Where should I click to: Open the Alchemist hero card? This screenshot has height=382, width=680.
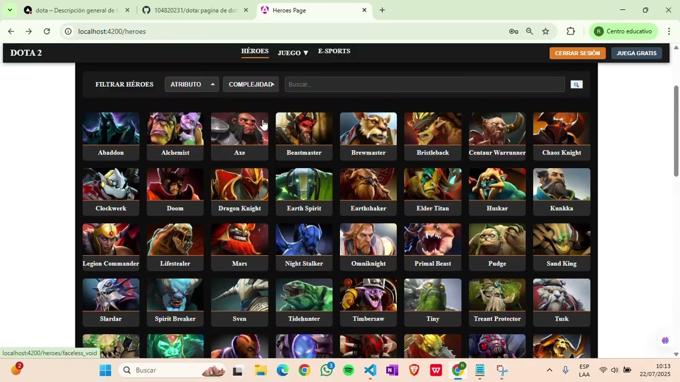[x=175, y=136]
